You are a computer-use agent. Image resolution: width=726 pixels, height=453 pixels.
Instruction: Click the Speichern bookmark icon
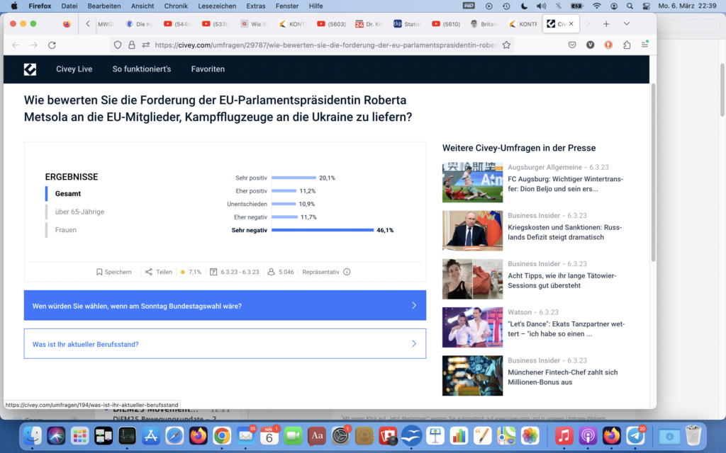100,272
